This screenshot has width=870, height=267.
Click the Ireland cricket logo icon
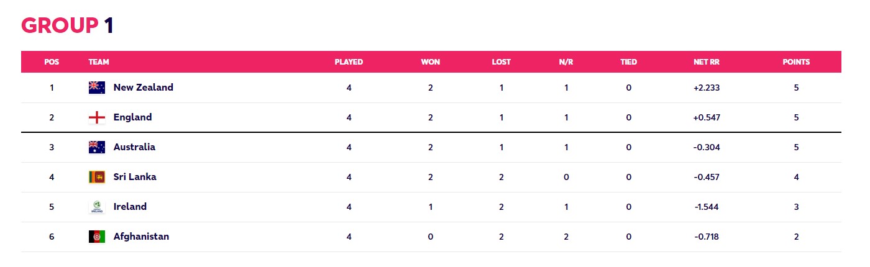[97, 207]
